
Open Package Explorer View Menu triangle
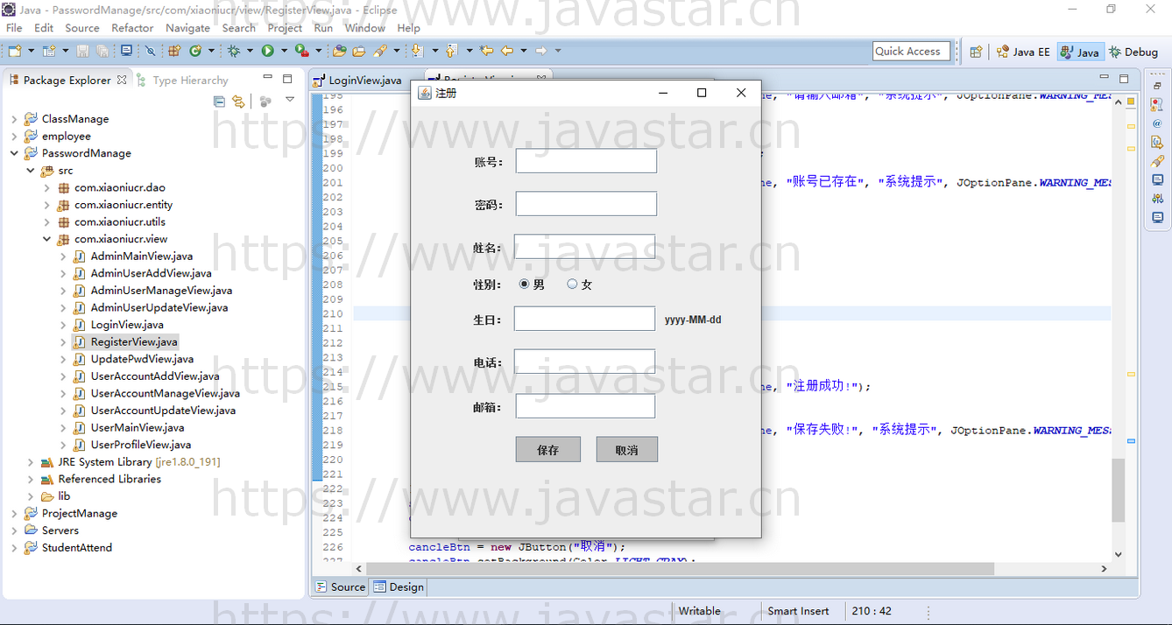pos(290,100)
